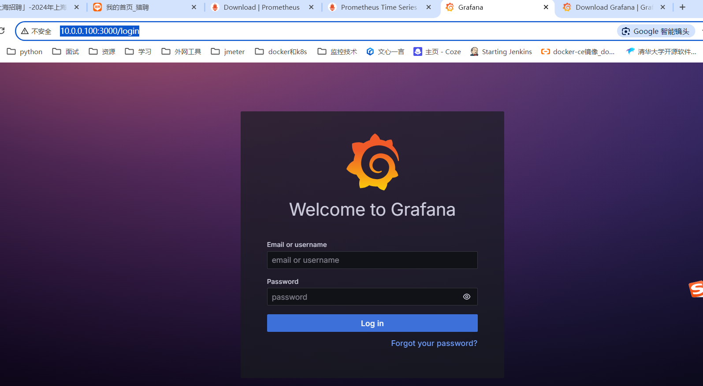Toggle password visibility eye icon
This screenshot has height=386, width=703.
(x=466, y=297)
